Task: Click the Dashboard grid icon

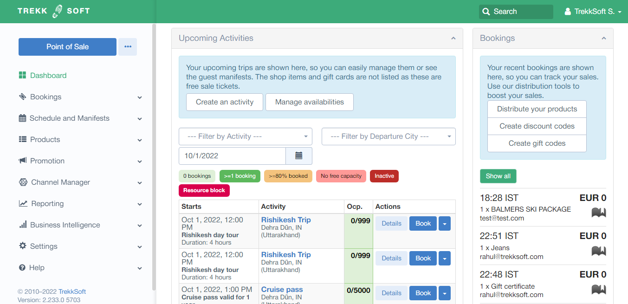Action: (x=22, y=75)
